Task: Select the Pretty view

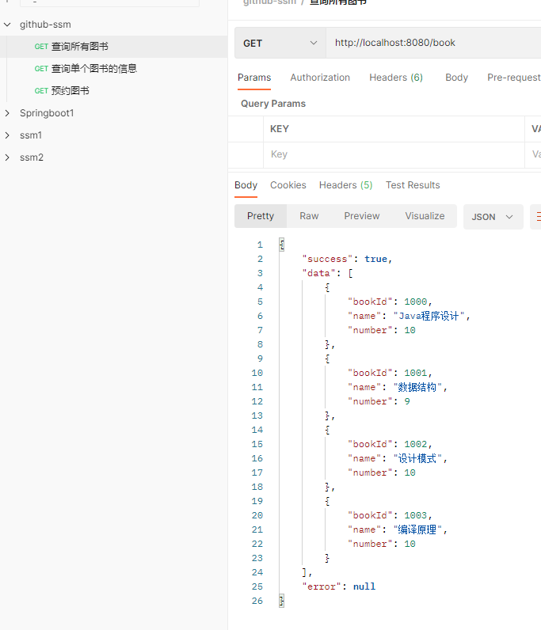Action: coord(261,216)
